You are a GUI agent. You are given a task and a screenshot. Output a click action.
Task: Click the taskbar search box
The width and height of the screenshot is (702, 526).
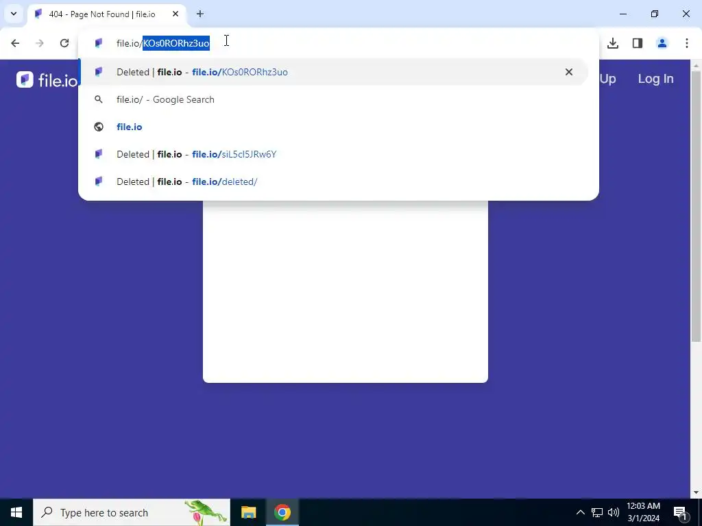click(x=132, y=512)
